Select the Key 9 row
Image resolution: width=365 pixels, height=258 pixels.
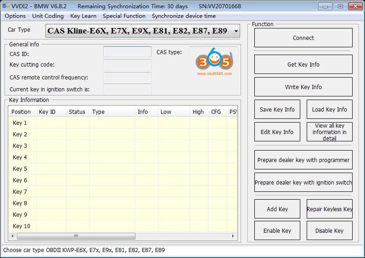coord(123,214)
